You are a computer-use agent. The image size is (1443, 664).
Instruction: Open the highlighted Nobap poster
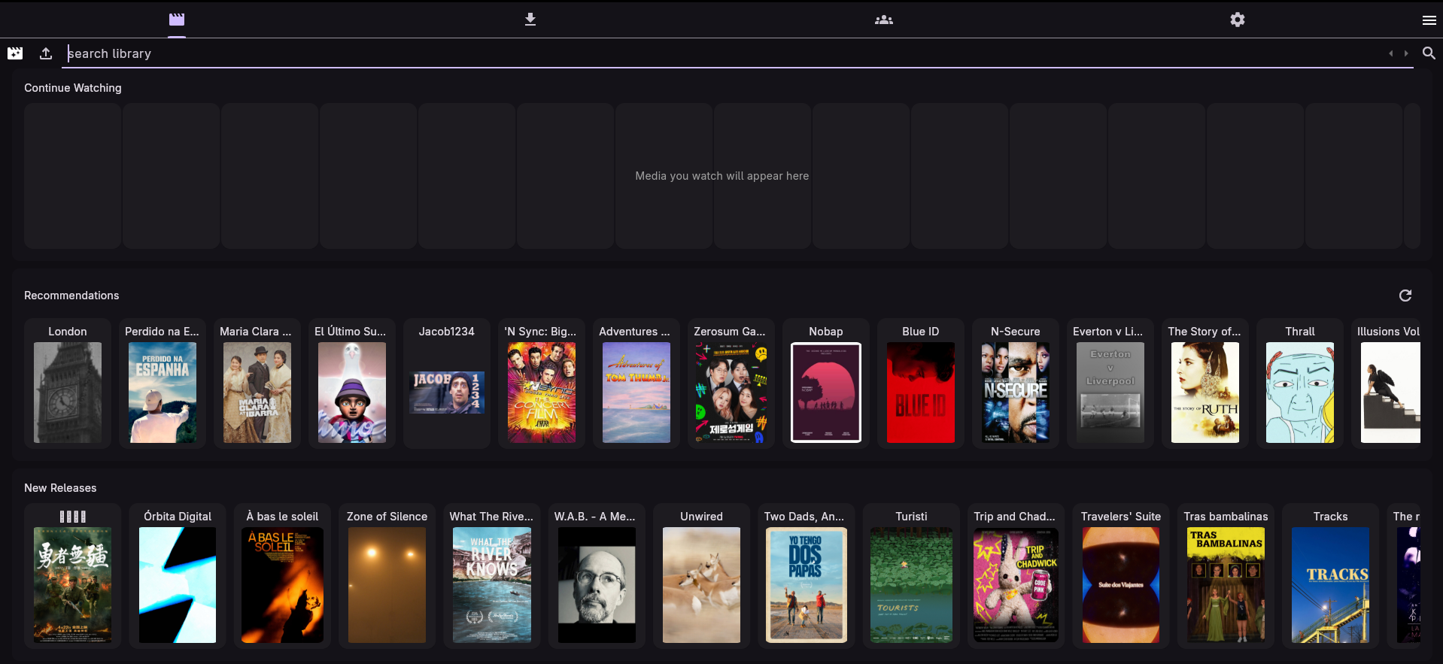[826, 393]
